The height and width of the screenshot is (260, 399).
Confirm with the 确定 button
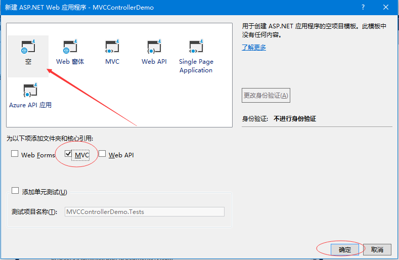[344, 249]
